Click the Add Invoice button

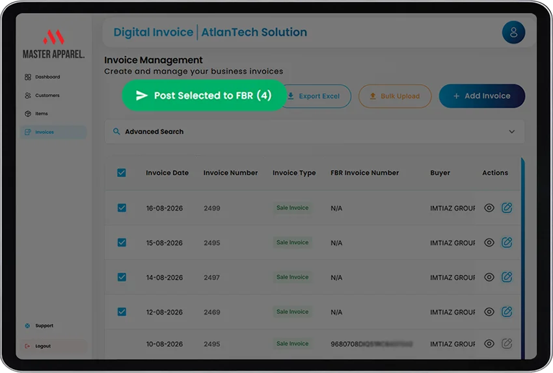coord(481,96)
